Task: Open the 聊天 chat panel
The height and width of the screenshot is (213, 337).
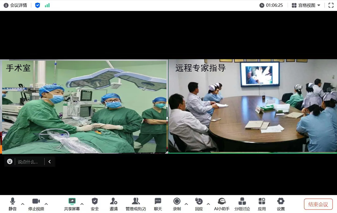Action: (x=158, y=204)
